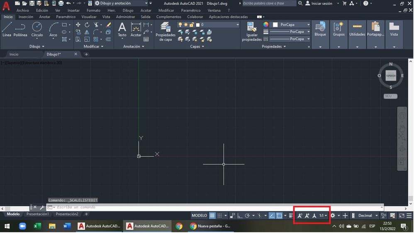Switch to the Inserción ribbon tab

(x=26, y=17)
